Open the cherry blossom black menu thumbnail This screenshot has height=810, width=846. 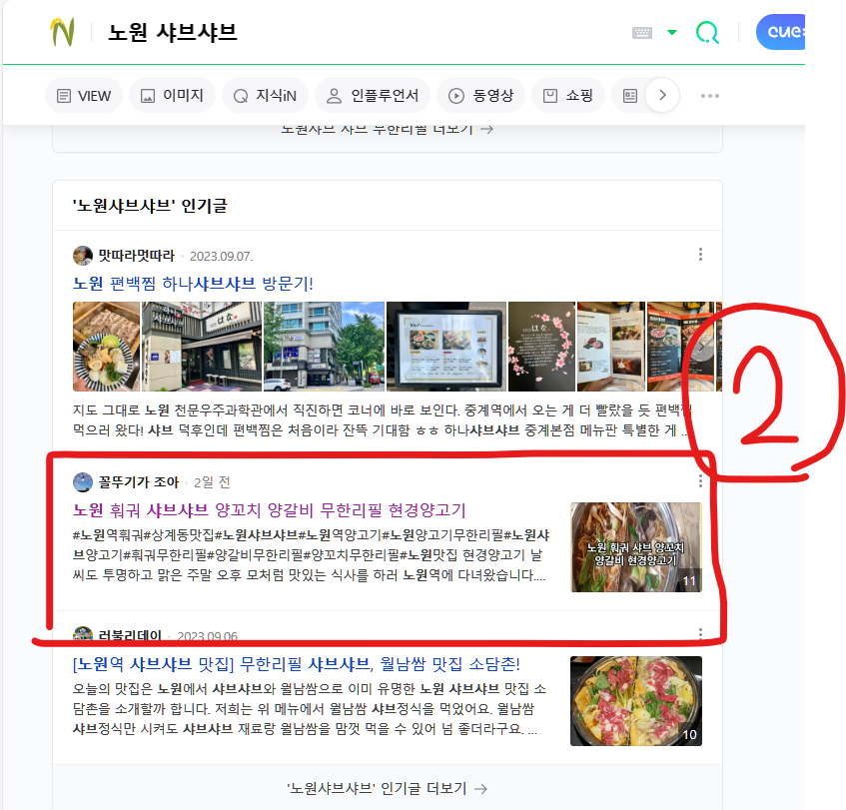pos(541,347)
